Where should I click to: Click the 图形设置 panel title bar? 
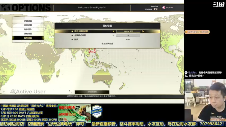pyautogui.click(x=107, y=26)
